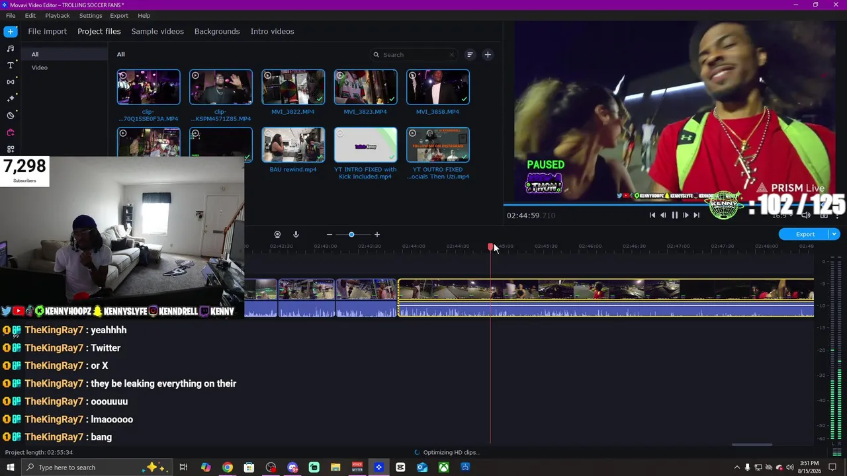Zoom in timeline with plus icon
This screenshot has height=476, width=847.
tap(377, 234)
